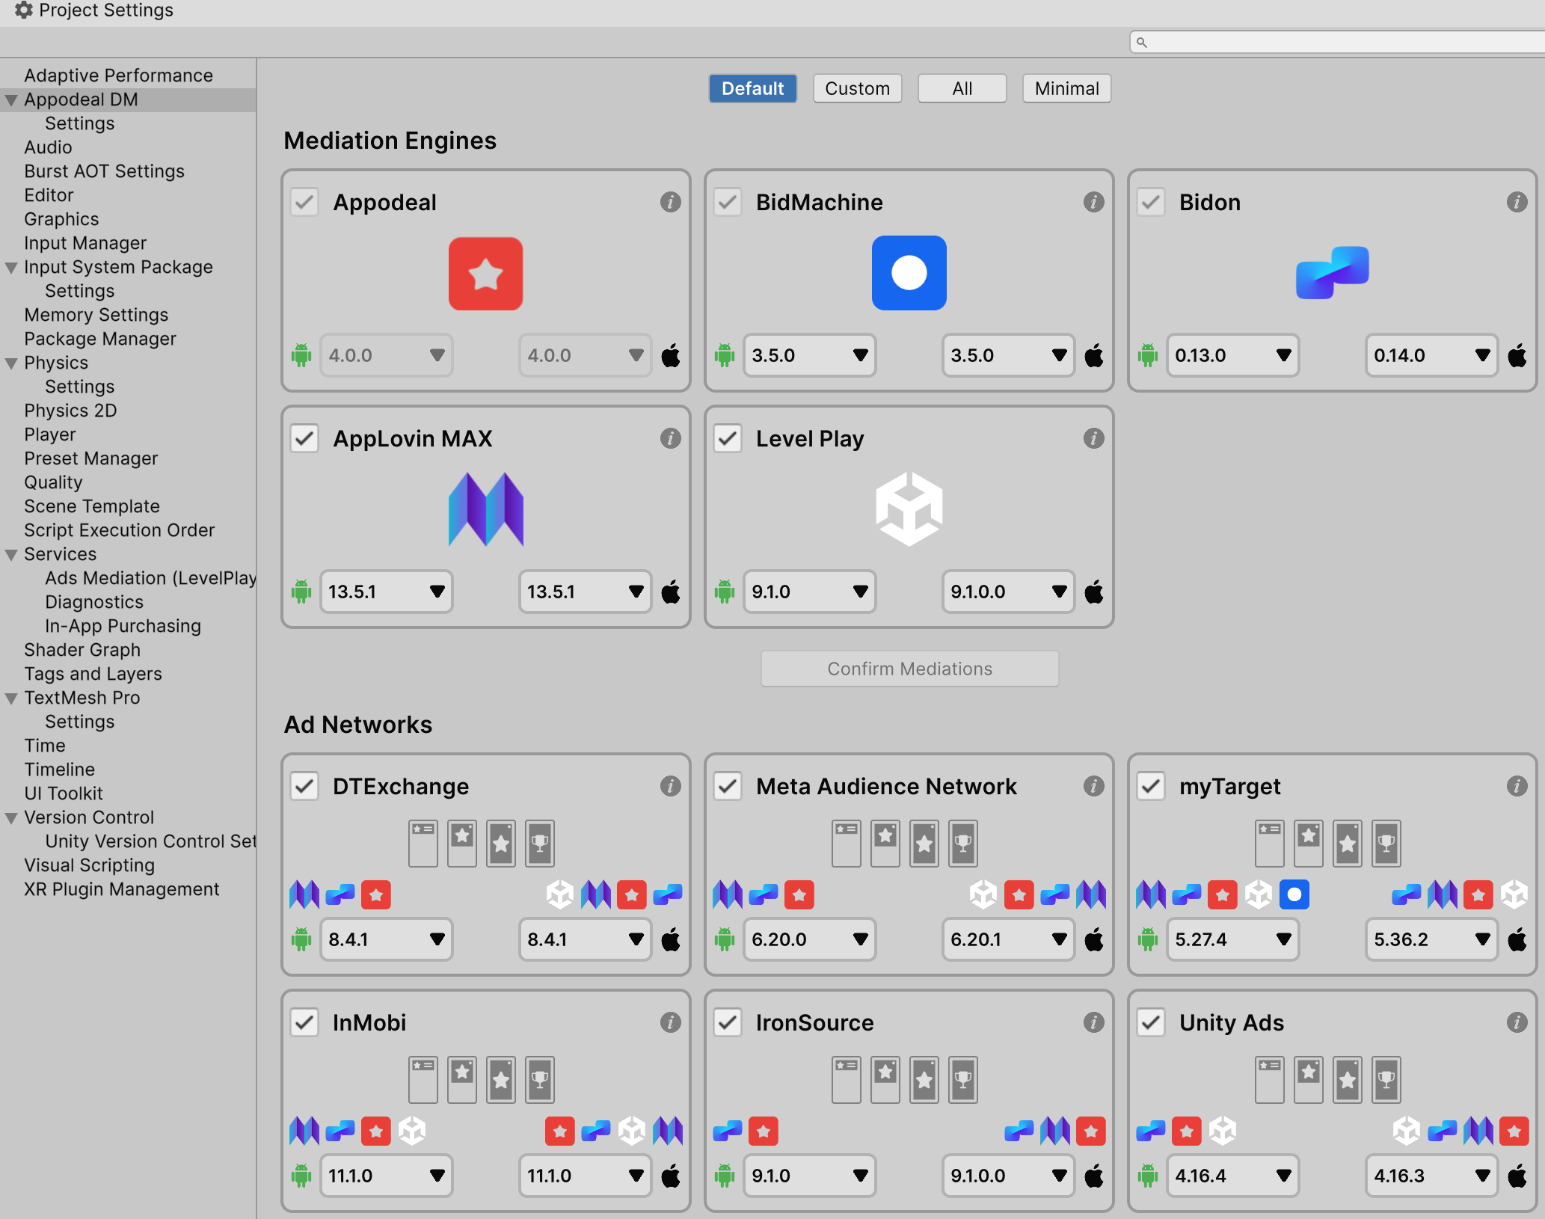Select the Default preset tab
Image resolution: width=1545 pixels, height=1219 pixels.
click(752, 88)
